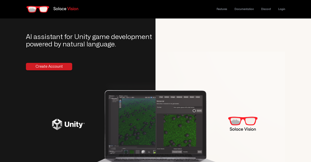This screenshot has height=162, width=311.
Task: Click the Prompt text field
Action: click(x=187, y=107)
